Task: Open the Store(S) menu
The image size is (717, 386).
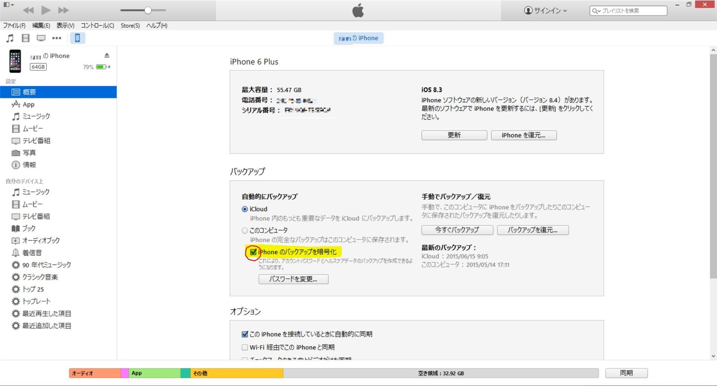Action: 130,26
